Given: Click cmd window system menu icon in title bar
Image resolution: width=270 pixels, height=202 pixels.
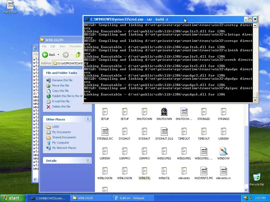Looking at the screenshot, I should tap(87, 19).
